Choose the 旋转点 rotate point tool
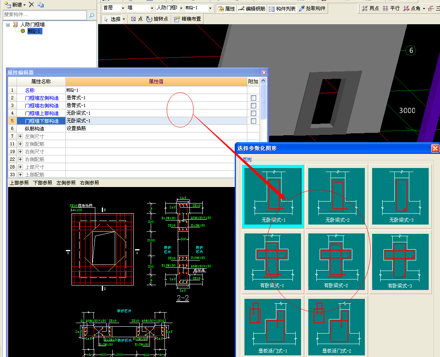The width and height of the screenshot is (440, 357). [157, 19]
